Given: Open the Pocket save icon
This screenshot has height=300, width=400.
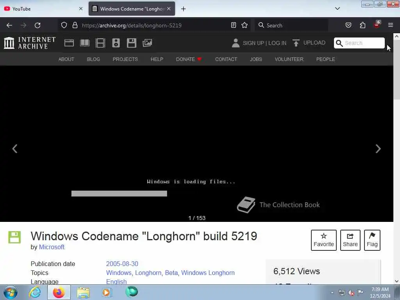Looking at the screenshot, I should click(x=348, y=25).
